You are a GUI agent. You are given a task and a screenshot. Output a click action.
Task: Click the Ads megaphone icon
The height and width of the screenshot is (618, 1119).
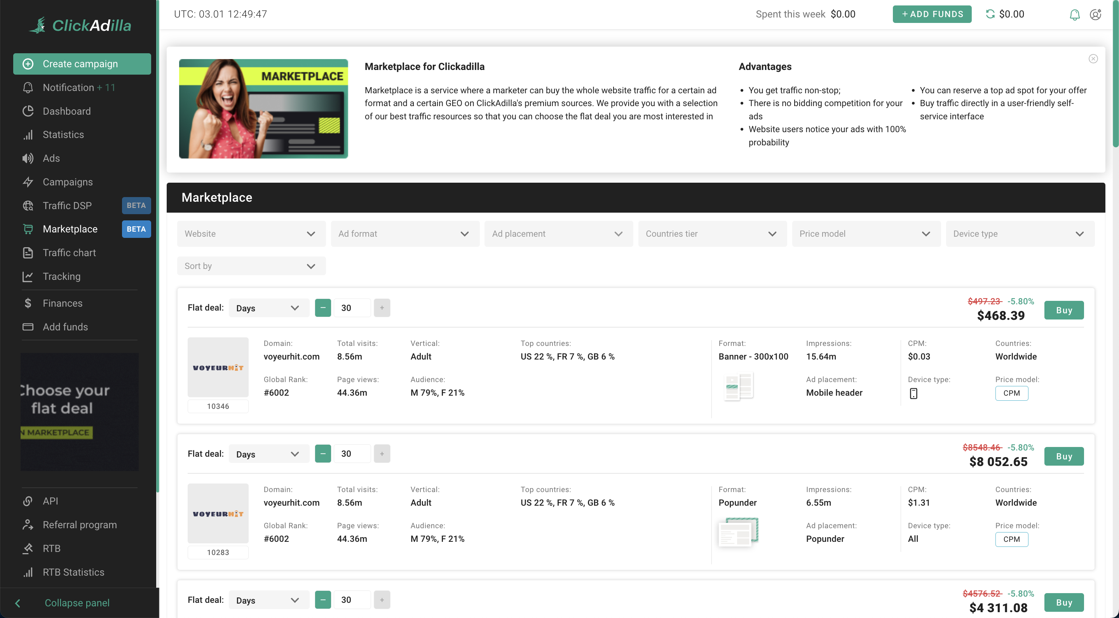pos(28,158)
